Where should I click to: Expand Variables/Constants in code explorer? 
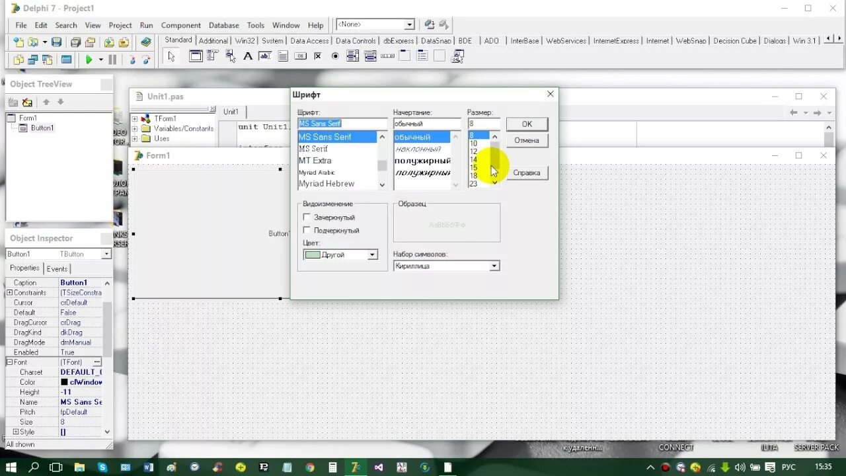pos(135,128)
